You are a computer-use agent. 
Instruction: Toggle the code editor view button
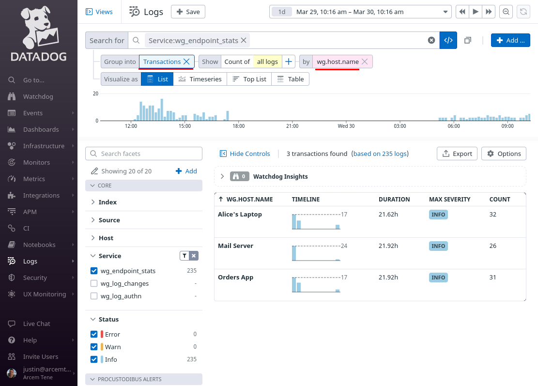pos(448,40)
